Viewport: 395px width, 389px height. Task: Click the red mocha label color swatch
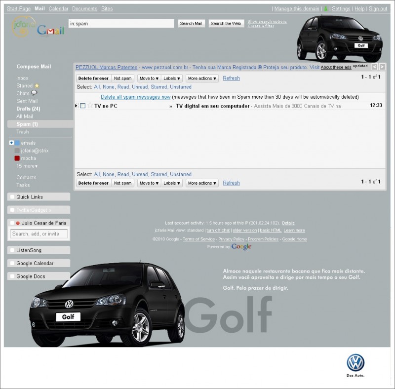17,158
